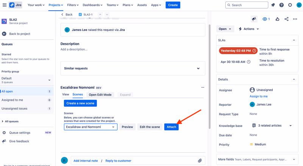The image size is (303, 166).
Task: Open the Actions dropdown
Action: pyautogui.click(x=249, y=29)
